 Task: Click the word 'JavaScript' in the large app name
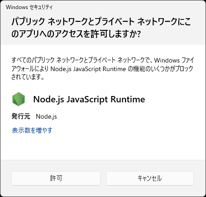(x=87, y=100)
